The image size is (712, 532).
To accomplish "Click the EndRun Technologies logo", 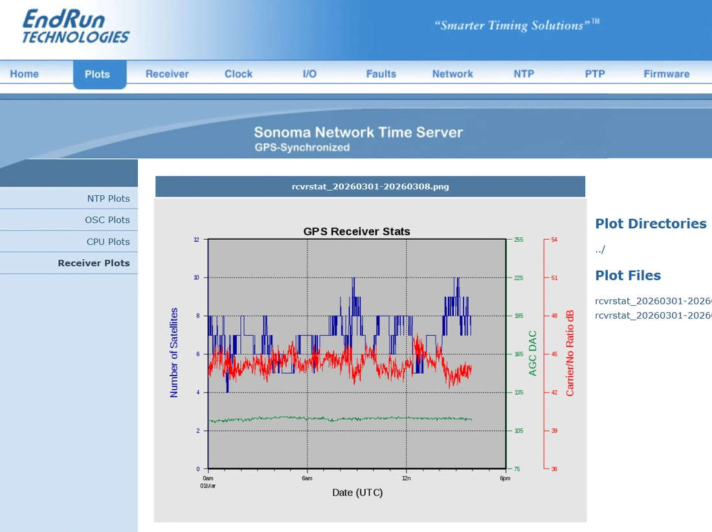I will (x=76, y=27).
